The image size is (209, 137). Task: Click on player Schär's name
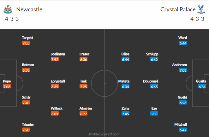(x=26, y=97)
